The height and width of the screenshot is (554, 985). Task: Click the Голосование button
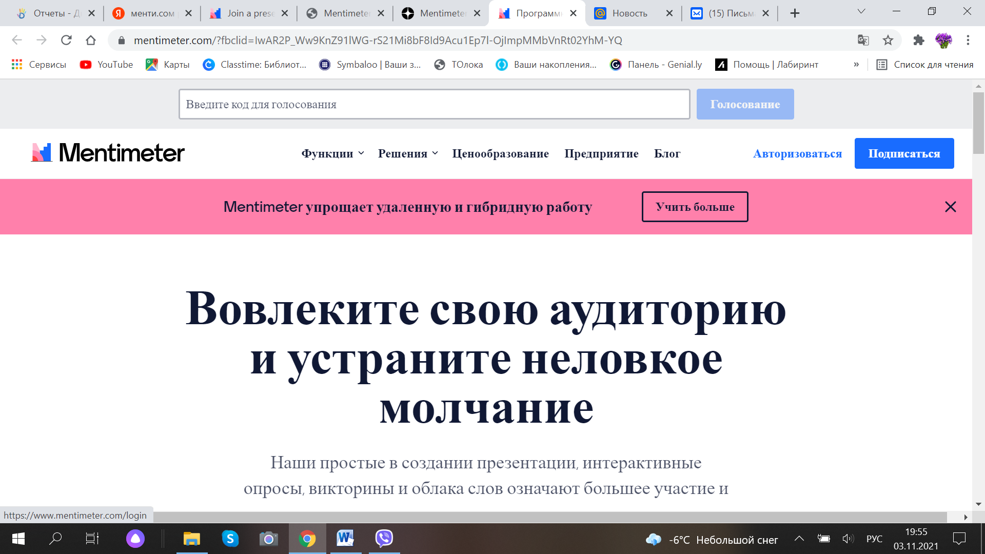[x=745, y=104]
